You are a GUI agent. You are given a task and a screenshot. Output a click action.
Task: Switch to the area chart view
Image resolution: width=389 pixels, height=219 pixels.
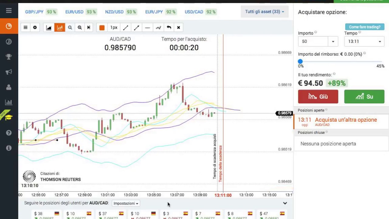pyautogui.click(x=49, y=28)
